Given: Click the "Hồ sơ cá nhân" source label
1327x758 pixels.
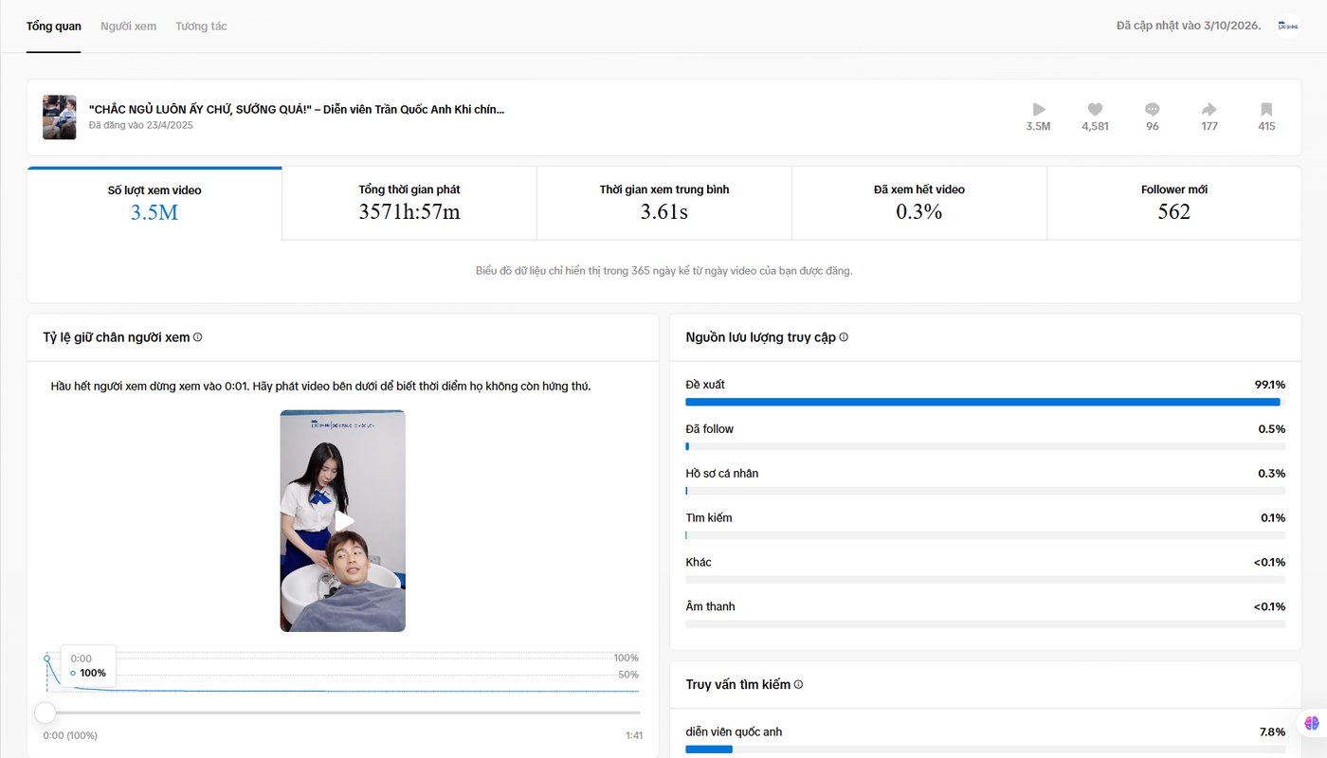Looking at the screenshot, I should pos(722,474).
